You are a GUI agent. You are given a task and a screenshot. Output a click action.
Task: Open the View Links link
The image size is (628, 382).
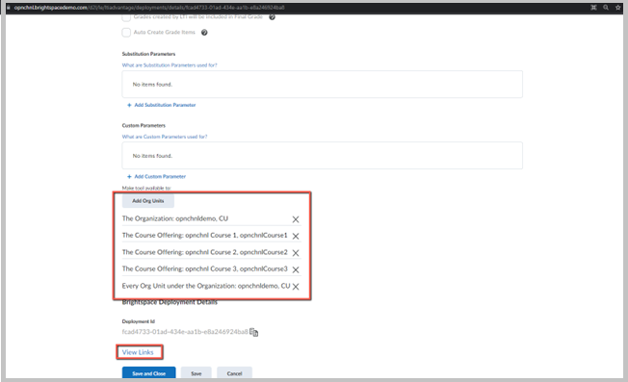138,352
